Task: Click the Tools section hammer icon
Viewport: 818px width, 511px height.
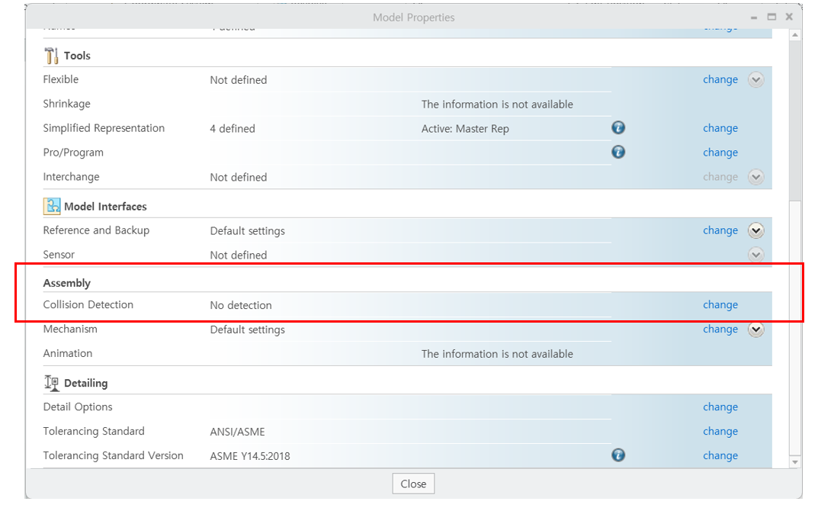Action: click(x=51, y=56)
